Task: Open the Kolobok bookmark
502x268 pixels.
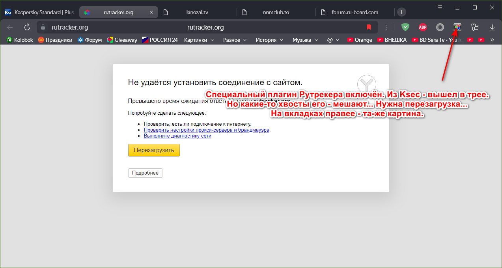Action: (x=20, y=40)
